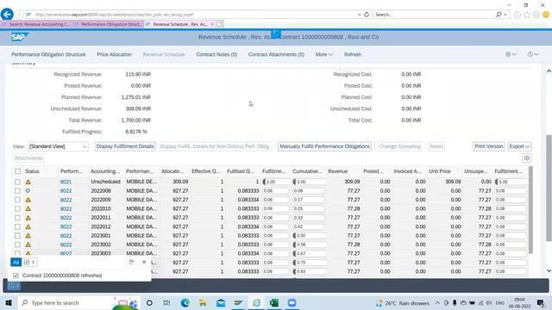
Task: Click Manually Fulfill Performance Obligations button
Action: (324, 146)
